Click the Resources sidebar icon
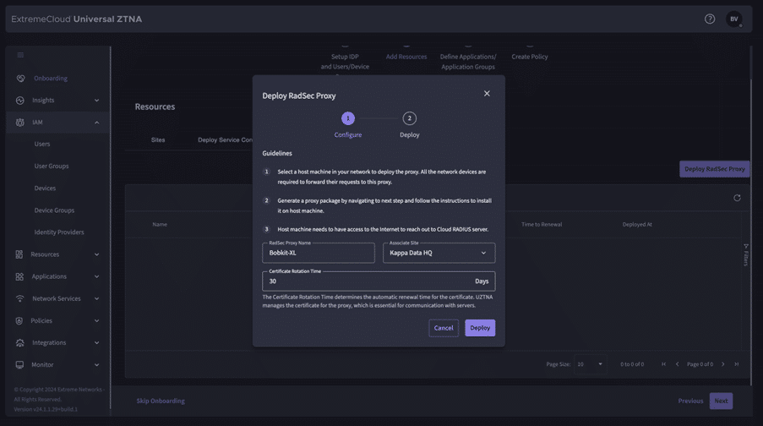Viewport: 763px width, 426px height. (19, 254)
